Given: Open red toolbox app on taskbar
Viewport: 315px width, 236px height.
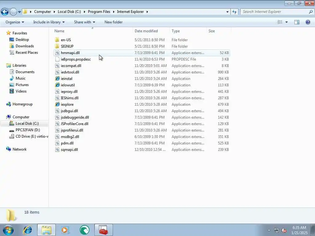Looking at the screenshot, I should click(103, 230).
